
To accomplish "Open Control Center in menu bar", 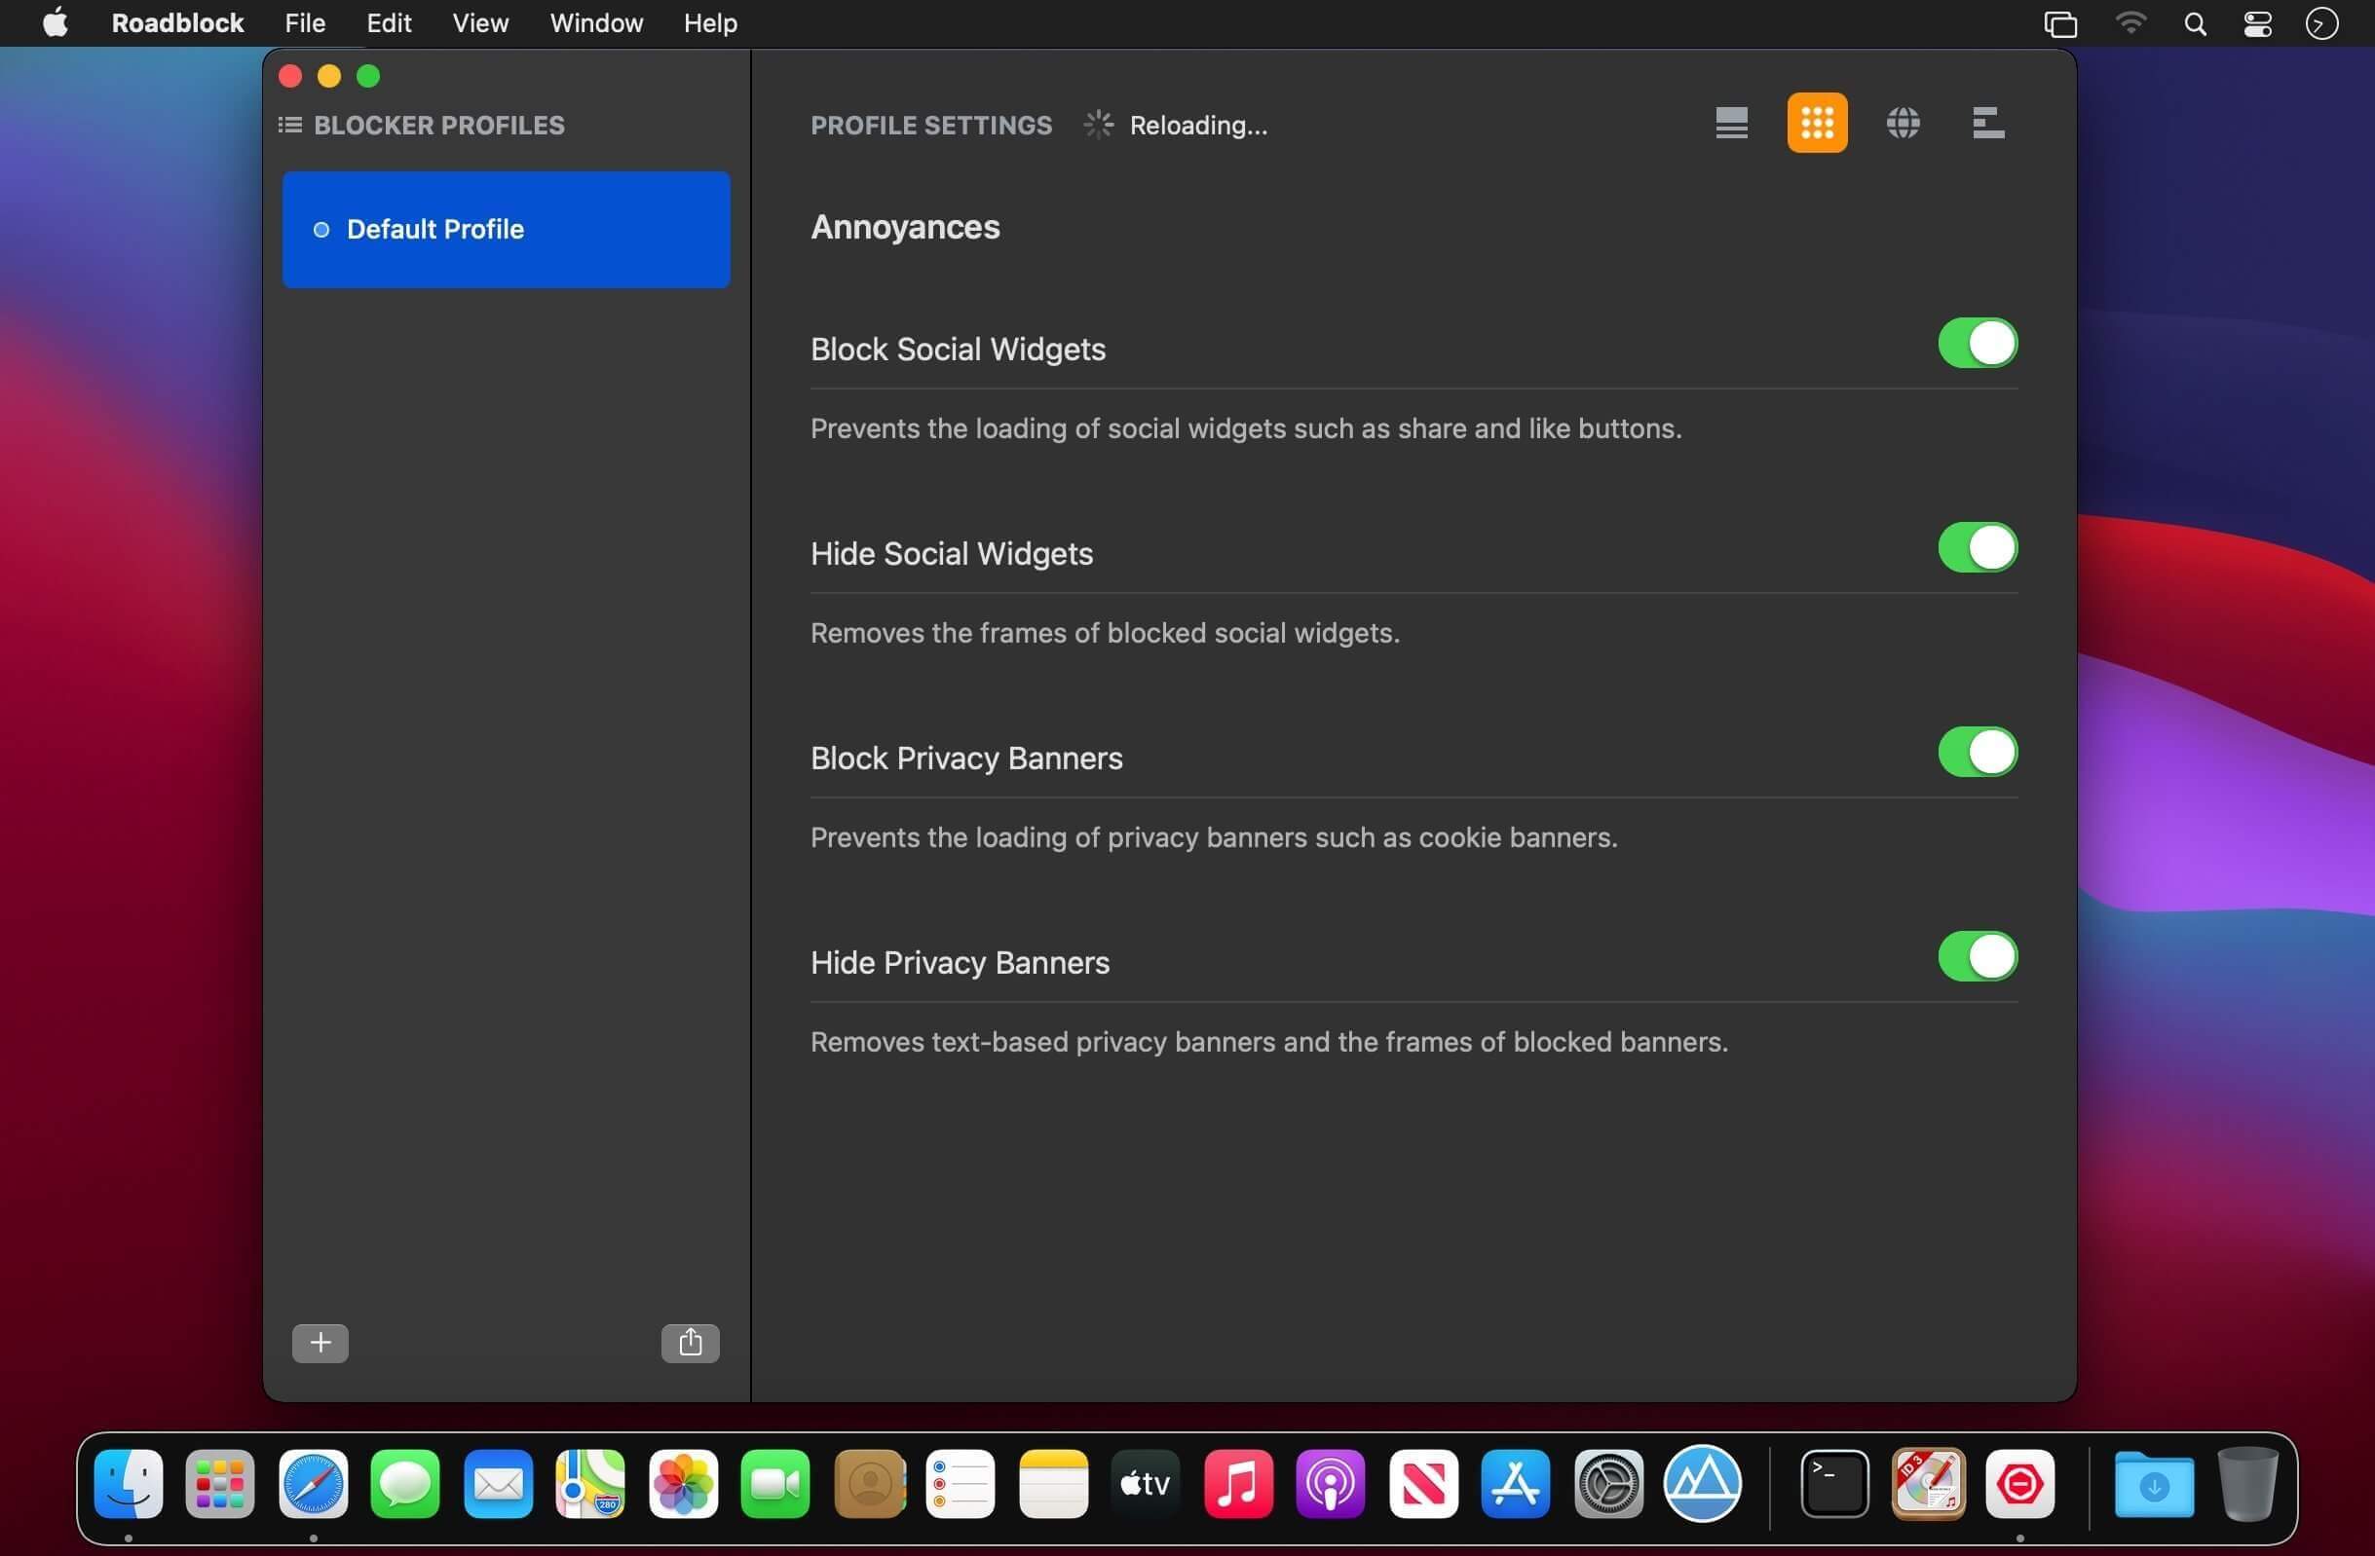I will 2257,24.
